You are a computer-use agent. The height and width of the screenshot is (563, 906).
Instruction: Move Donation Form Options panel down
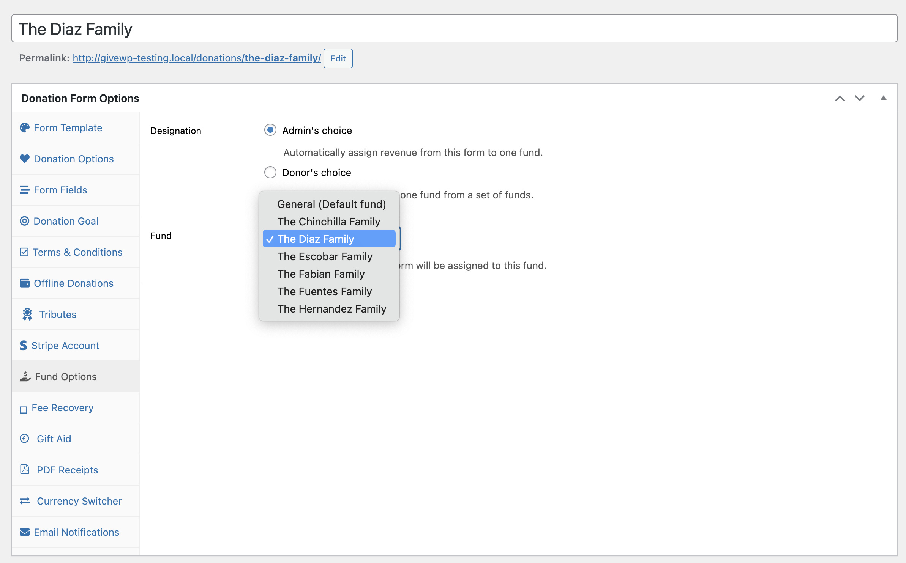click(860, 98)
